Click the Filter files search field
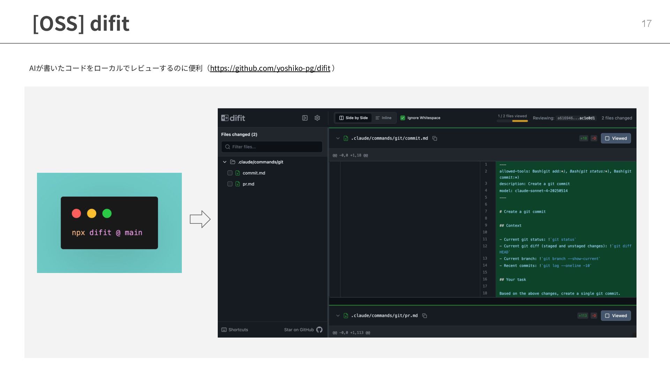Image resolution: width=670 pixels, height=377 pixels. [271, 147]
